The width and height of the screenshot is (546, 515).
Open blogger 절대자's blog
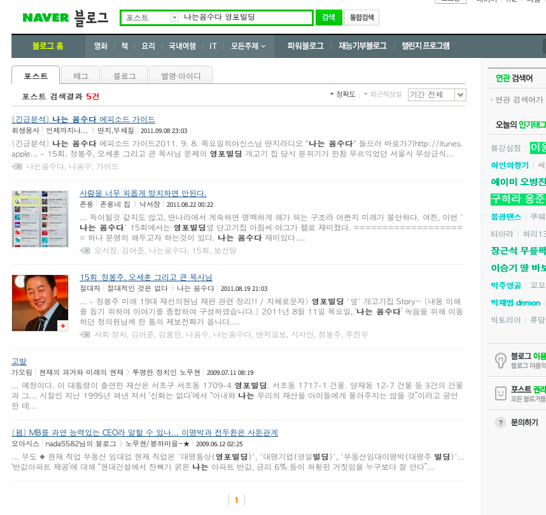[90, 288]
